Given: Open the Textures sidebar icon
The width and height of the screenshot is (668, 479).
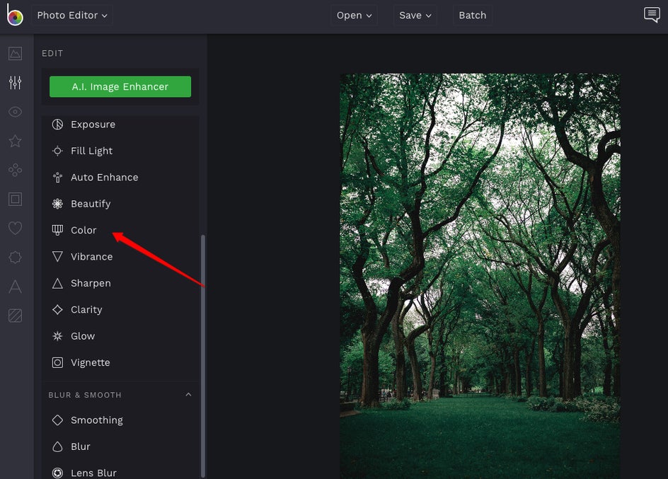Looking at the screenshot, I should (16, 316).
